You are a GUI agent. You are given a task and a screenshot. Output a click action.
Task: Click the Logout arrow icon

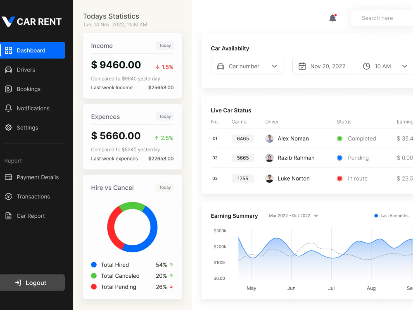[x=18, y=283]
